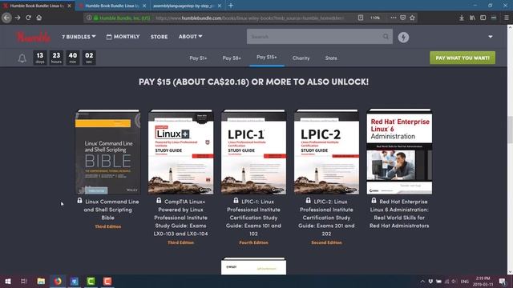Click LPIC-1 Certification Study Guide title
The width and height of the screenshot is (513, 288).
[253, 218]
